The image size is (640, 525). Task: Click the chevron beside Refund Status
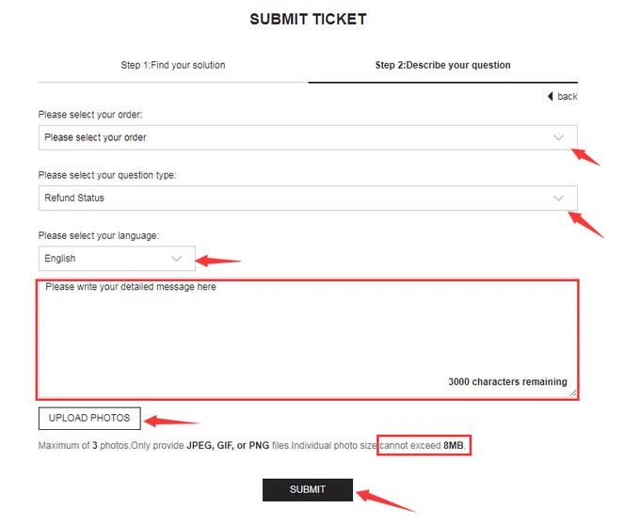[558, 198]
